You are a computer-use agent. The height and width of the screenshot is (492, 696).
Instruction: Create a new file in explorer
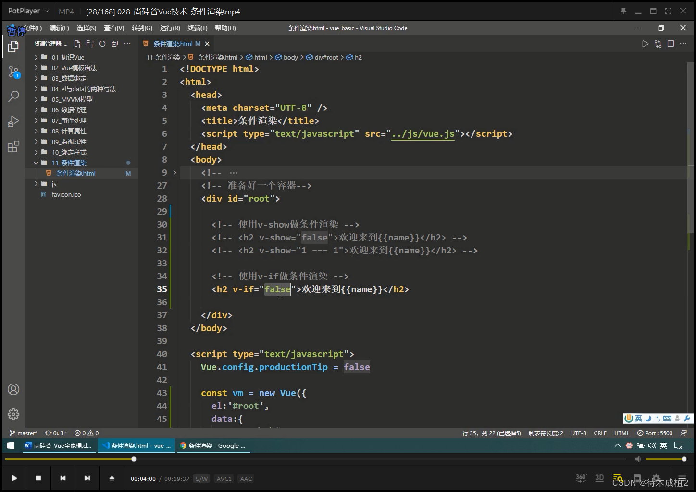pos(77,44)
